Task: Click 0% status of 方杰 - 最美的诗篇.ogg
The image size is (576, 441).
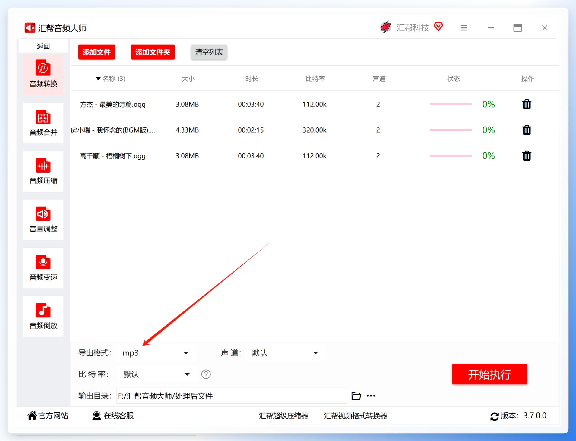Action: click(488, 104)
